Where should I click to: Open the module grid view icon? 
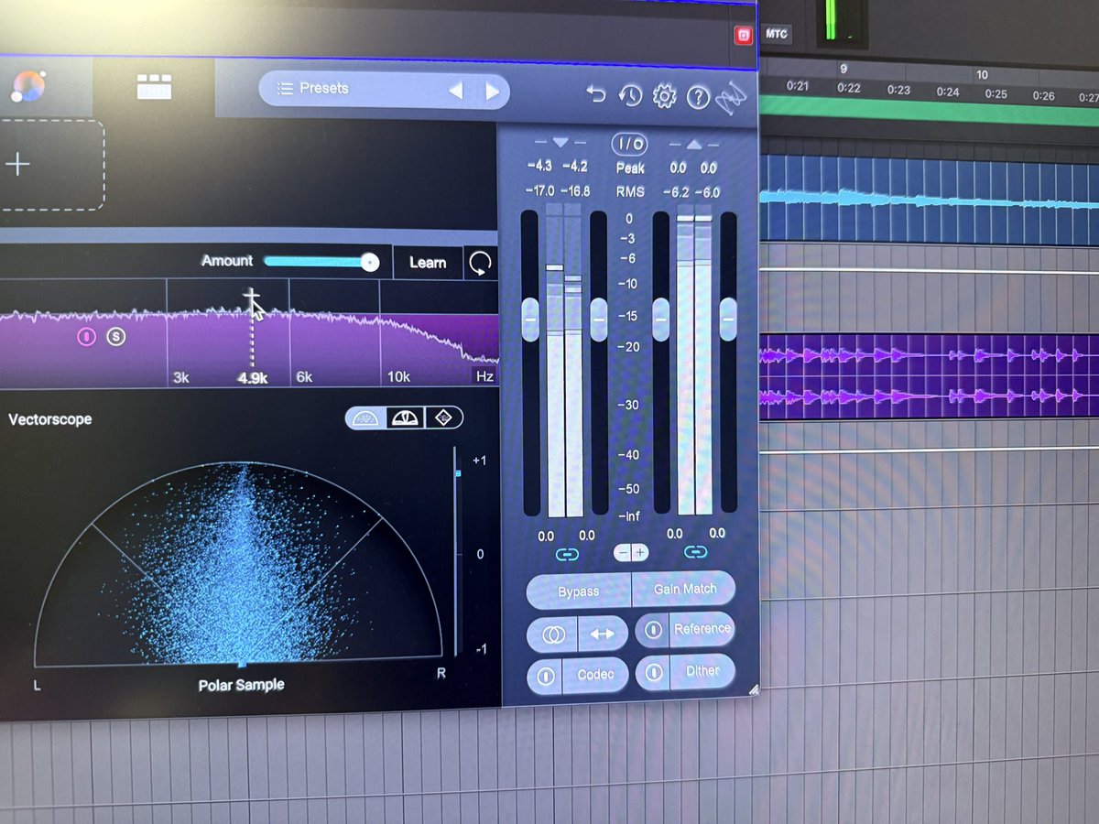pos(154,88)
